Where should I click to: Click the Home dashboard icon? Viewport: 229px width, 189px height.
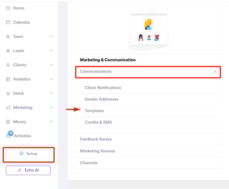[x=8, y=8]
